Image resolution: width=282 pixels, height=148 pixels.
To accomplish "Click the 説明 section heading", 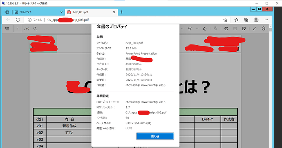I will 99,37.
